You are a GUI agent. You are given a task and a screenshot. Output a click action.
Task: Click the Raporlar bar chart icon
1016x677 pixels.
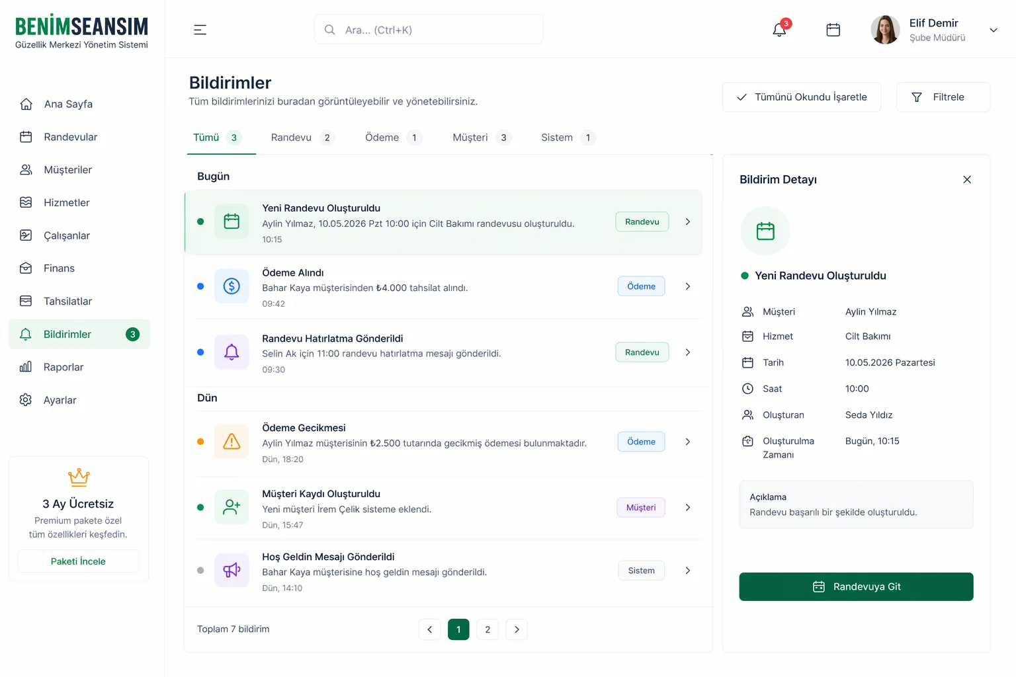tap(26, 367)
